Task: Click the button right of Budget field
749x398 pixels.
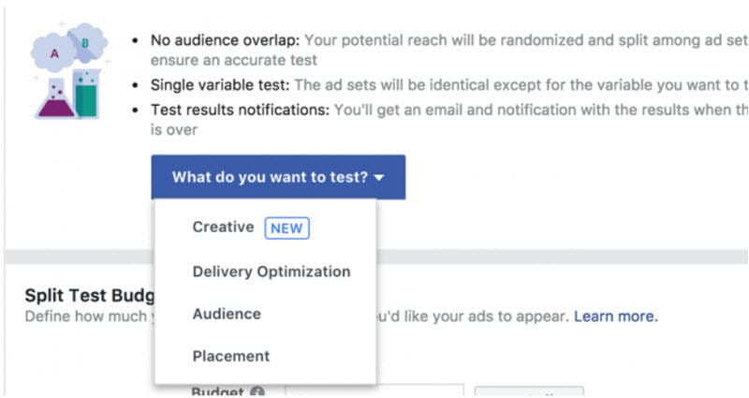Action: pos(529,392)
